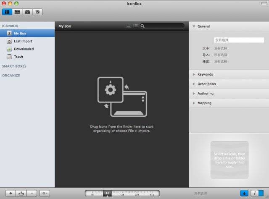Click the remove (–) button
Image resolution: width=269 pixels, height=199 pixels.
tap(32, 194)
